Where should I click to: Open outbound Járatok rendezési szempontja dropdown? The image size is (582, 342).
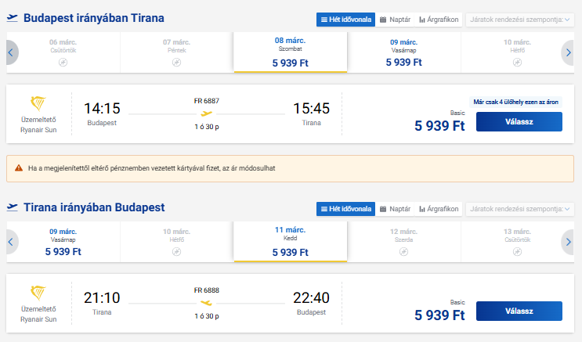point(519,20)
